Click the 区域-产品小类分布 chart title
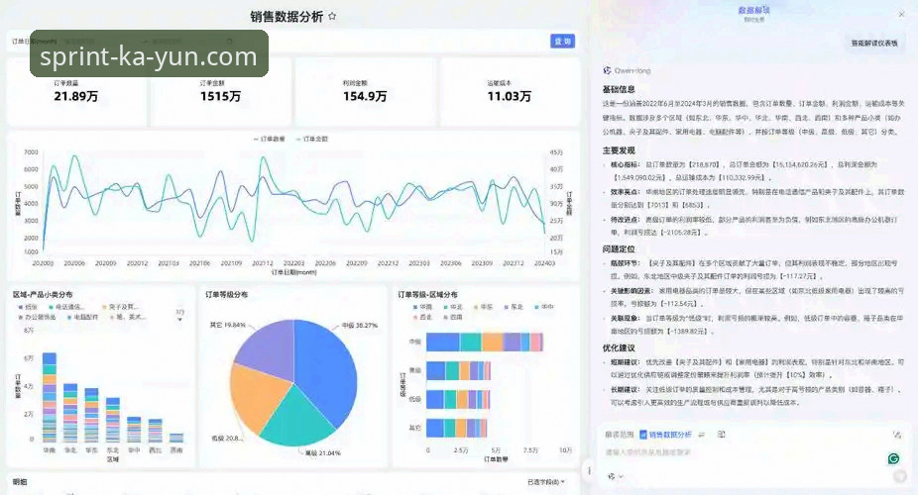The height and width of the screenshot is (495, 918). click(x=43, y=295)
